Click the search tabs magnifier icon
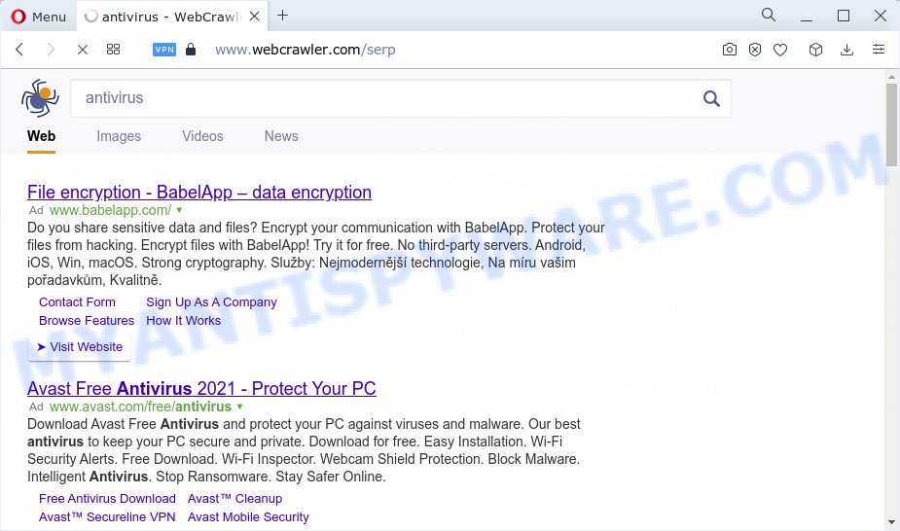Viewport: 900px width, 531px height. click(x=768, y=15)
